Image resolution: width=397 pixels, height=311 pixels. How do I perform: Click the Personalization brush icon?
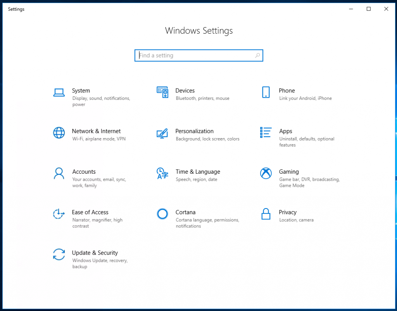click(162, 133)
